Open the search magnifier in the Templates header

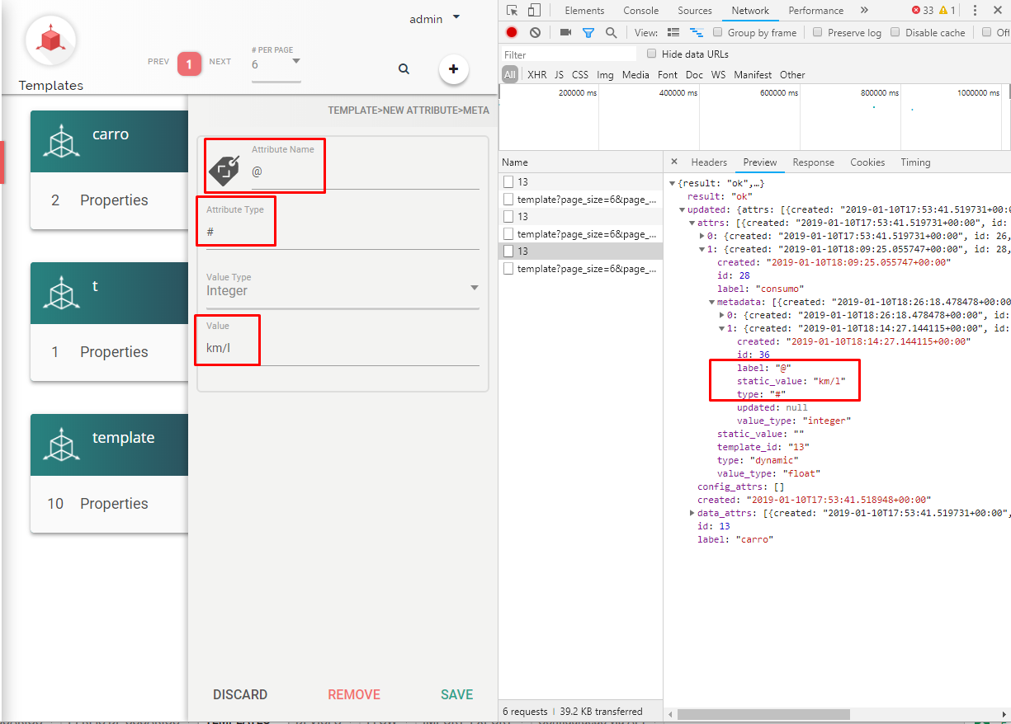[404, 69]
